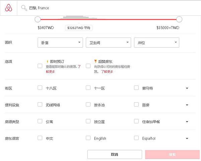The height and width of the screenshot is (161, 201).
Task: Click the maximum price slider handle
Action: point(179,19)
